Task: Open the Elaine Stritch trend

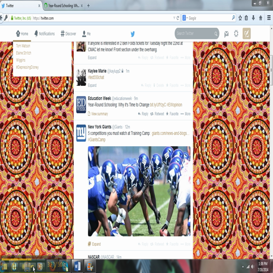Action: (23, 53)
